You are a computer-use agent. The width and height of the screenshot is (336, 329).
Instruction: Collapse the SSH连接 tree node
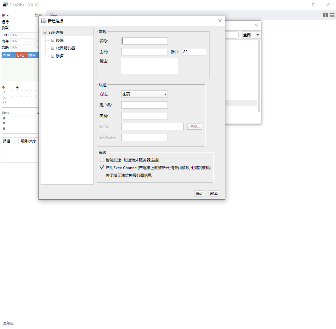[x=45, y=32]
